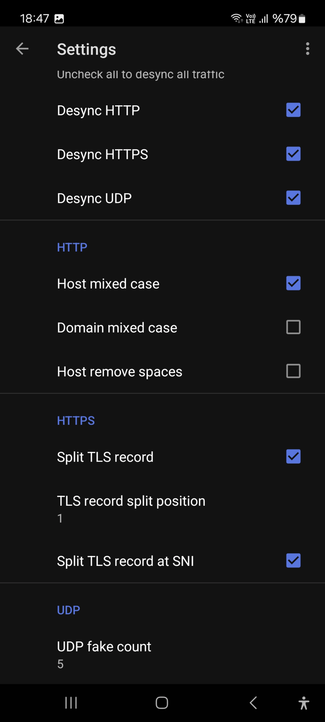325x722 pixels.
Task: Open TLS record split position setting
Action: point(162,509)
